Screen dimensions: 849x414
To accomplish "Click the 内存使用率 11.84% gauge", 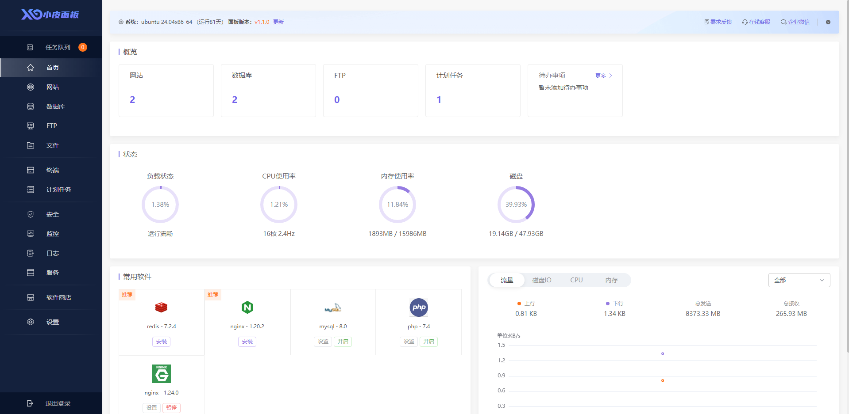I will click(397, 205).
